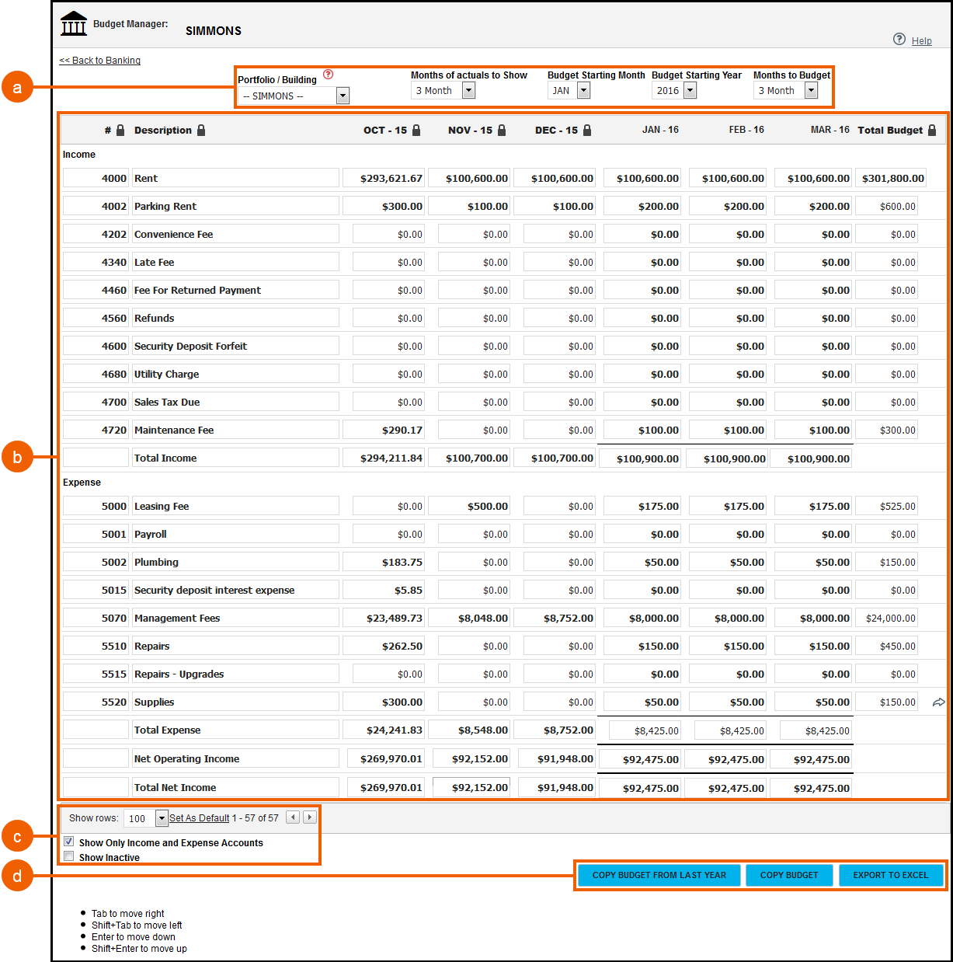The width and height of the screenshot is (953, 962).
Task: Open the Months of actuals to Show dropdown
Action: click(x=468, y=90)
